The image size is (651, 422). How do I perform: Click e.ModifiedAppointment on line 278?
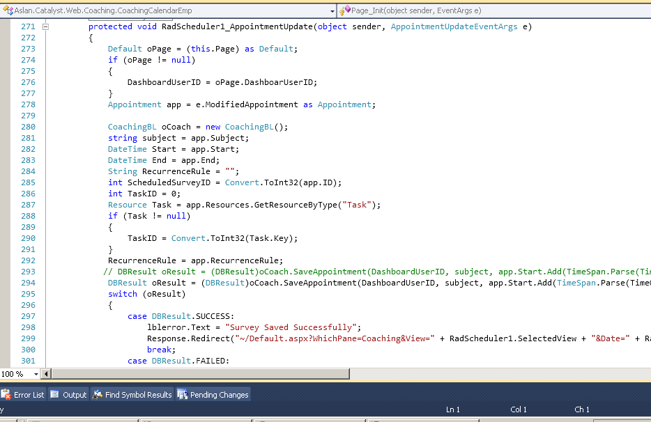tap(247, 104)
